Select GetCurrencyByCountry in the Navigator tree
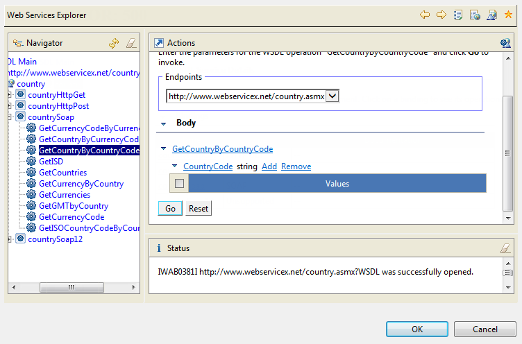 [x=81, y=184]
